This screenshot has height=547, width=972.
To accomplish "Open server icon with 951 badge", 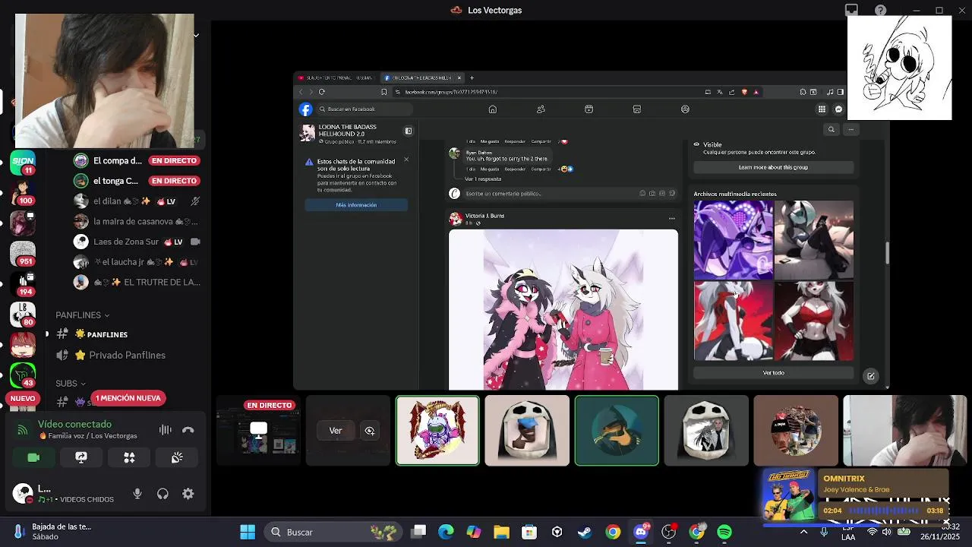I will pyautogui.click(x=23, y=254).
